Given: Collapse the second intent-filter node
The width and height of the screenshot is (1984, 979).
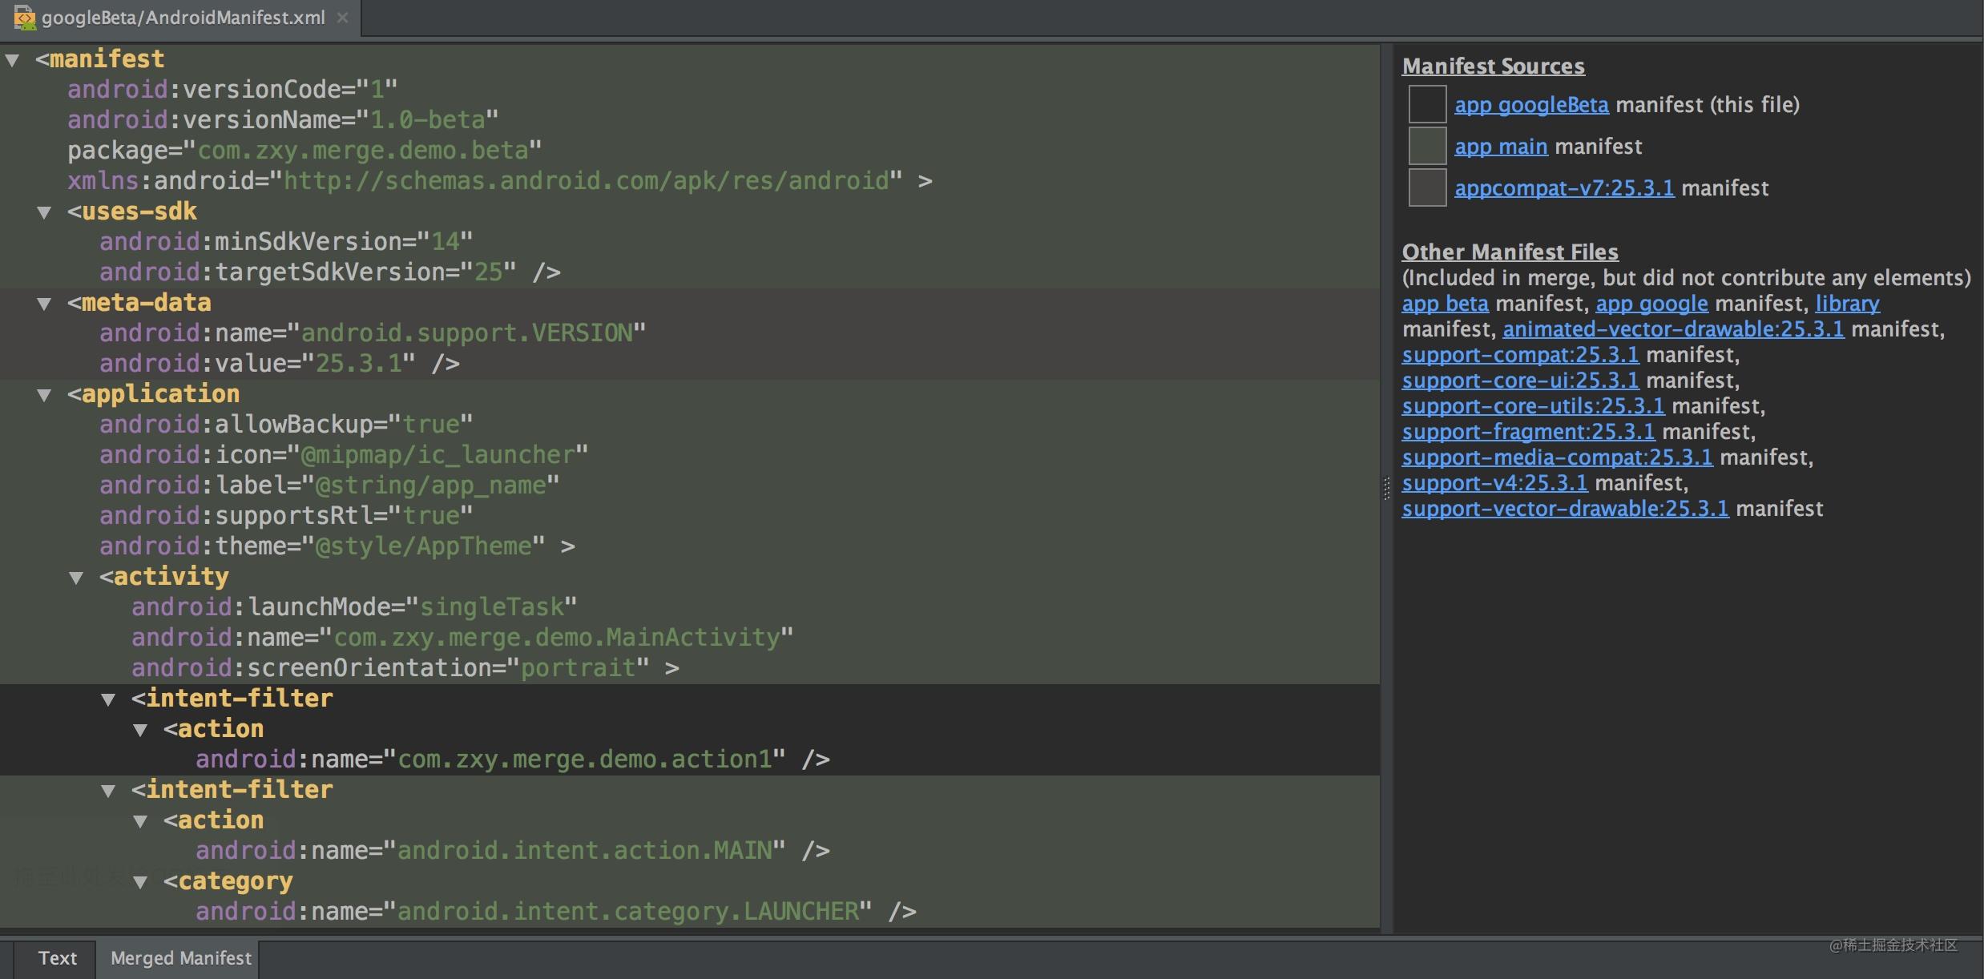Looking at the screenshot, I should point(108,791).
